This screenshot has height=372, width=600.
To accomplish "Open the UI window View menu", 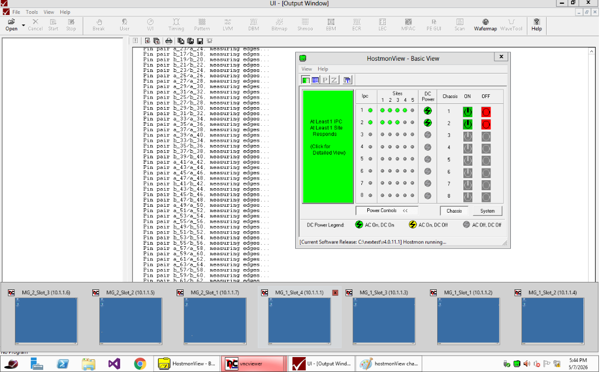I will click(49, 12).
